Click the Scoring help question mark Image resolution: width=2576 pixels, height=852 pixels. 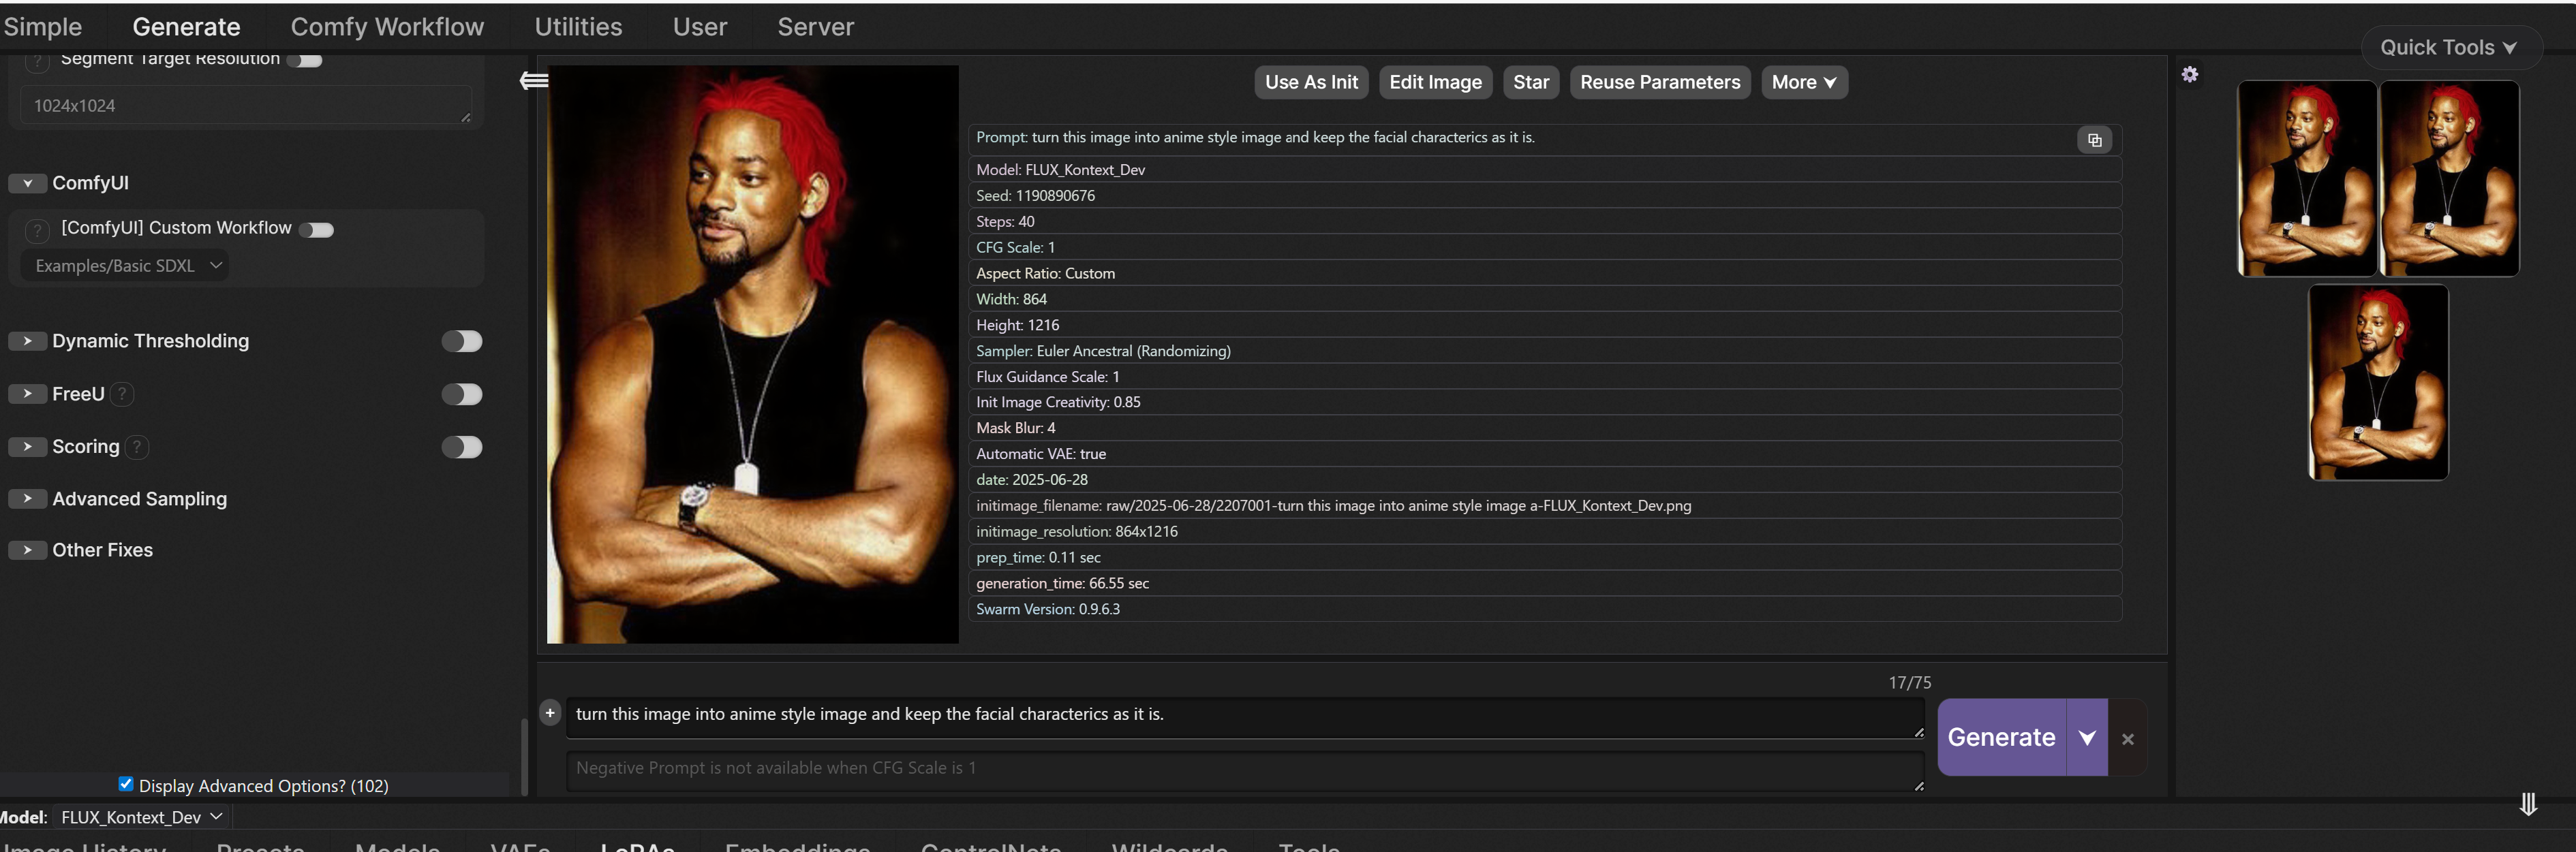(x=137, y=447)
